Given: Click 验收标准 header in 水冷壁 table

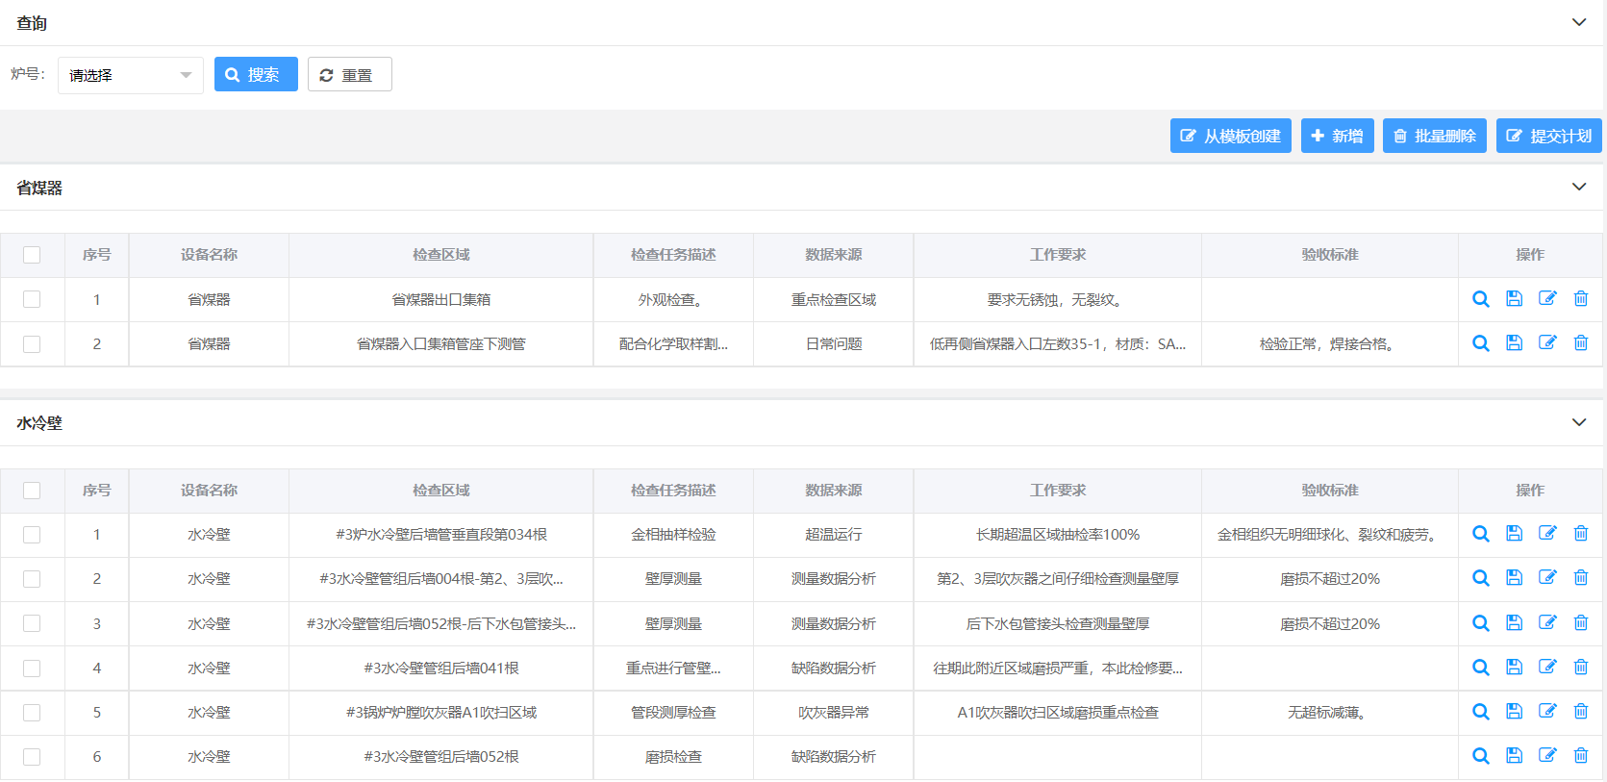Looking at the screenshot, I should [x=1330, y=491].
